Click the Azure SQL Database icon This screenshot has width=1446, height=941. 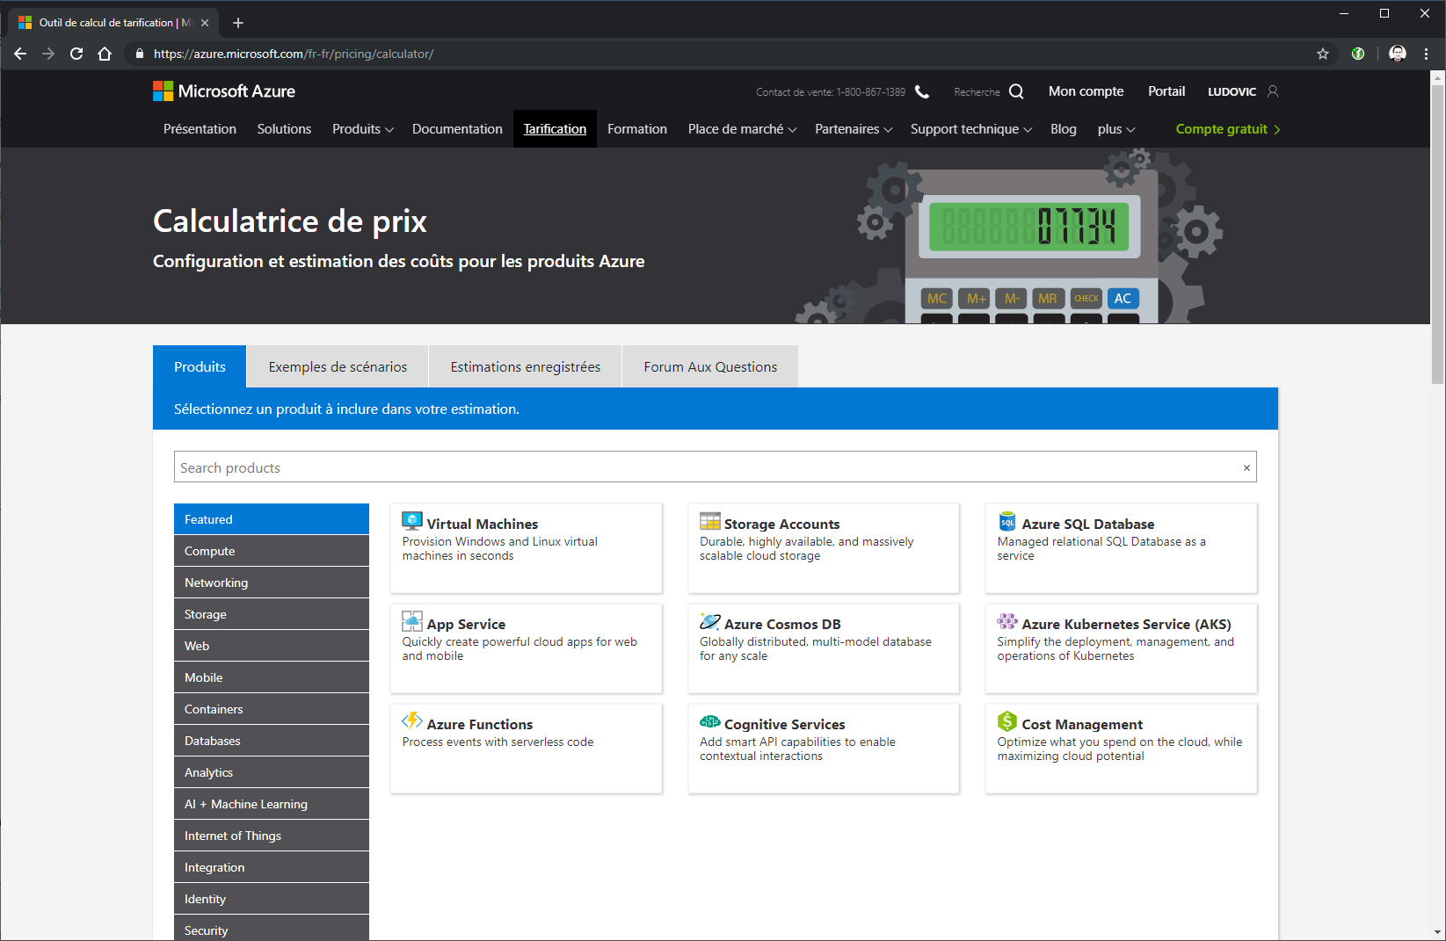tap(1007, 522)
